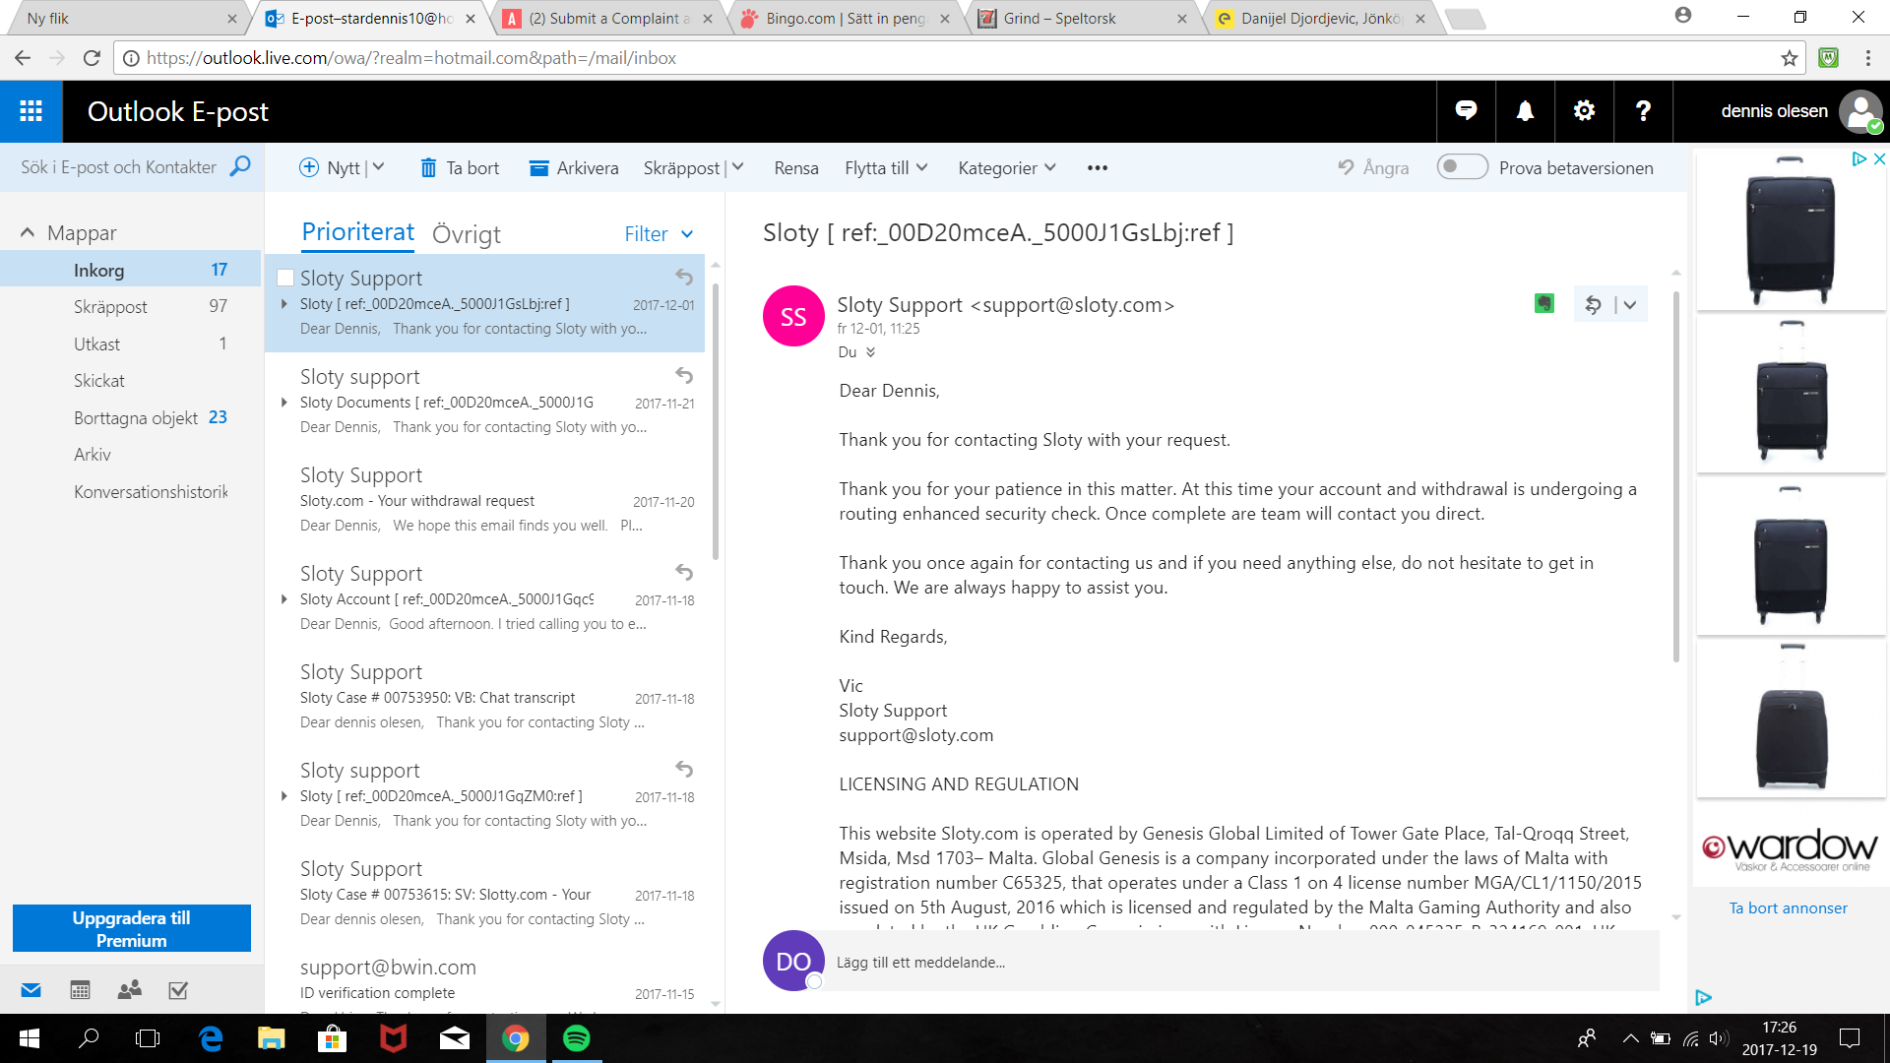Click the Evernote icon in message header
This screenshot has height=1063, width=1890.
[1544, 304]
